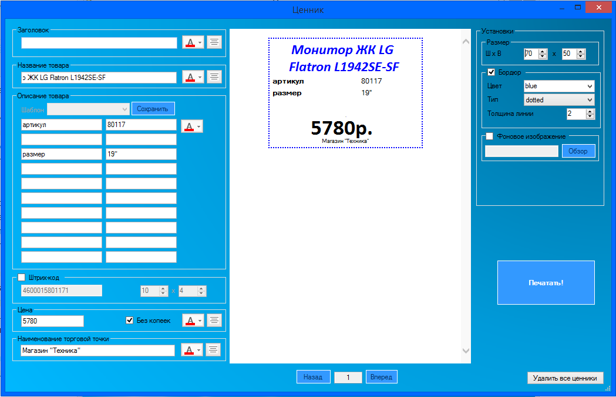Open text alignment options for Название товара
This screenshot has height=397, width=616.
214,76
